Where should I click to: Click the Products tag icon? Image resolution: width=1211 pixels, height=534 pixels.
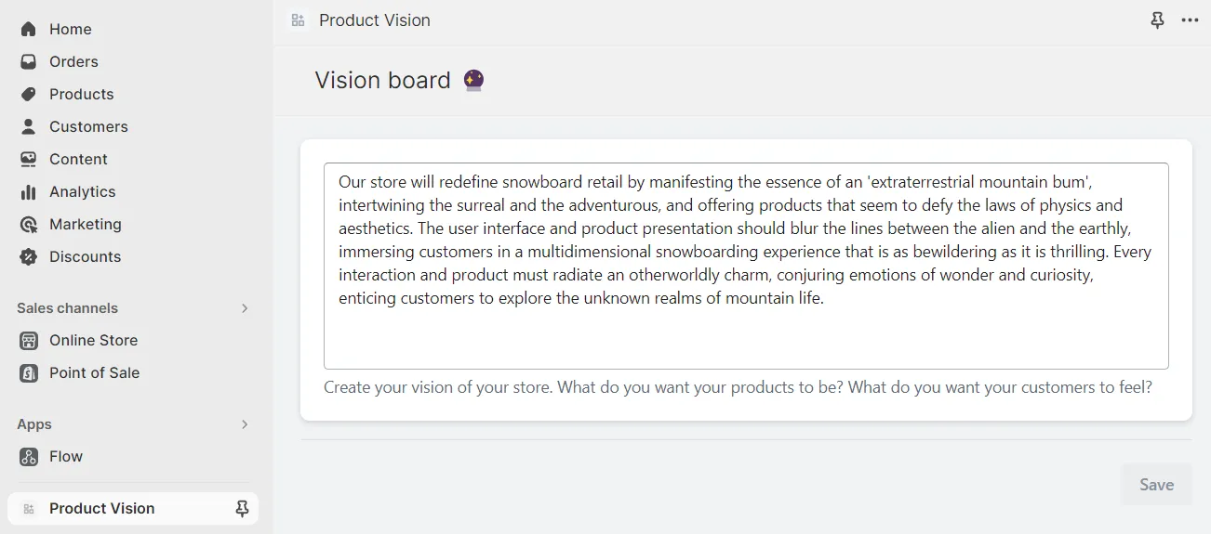pyautogui.click(x=29, y=95)
